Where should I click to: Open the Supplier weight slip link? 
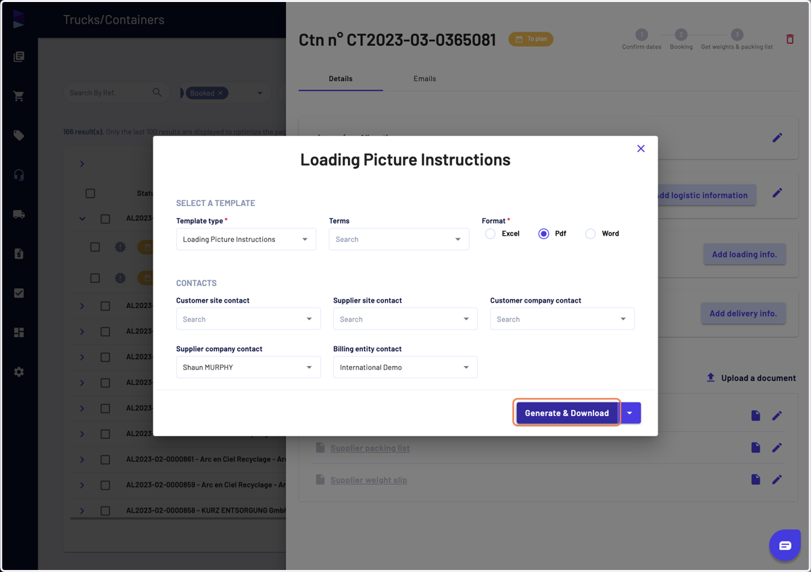(x=368, y=480)
